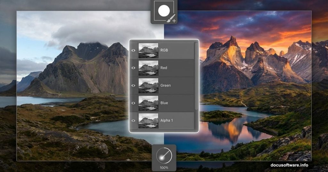Click the Blue channel thumbnail
Viewport: 328px width, 172px height.
(x=148, y=103)
